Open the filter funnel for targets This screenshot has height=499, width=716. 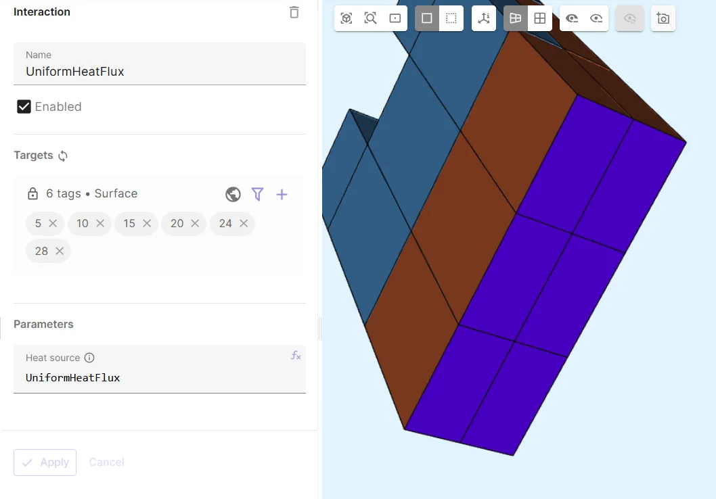tap(257, 195)
